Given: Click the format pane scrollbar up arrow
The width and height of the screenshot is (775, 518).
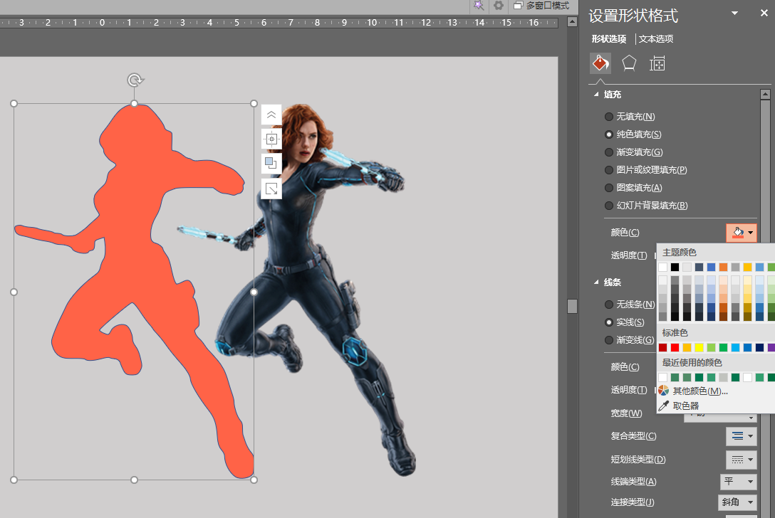Looking at the screenshot, I should pos(765,95).
